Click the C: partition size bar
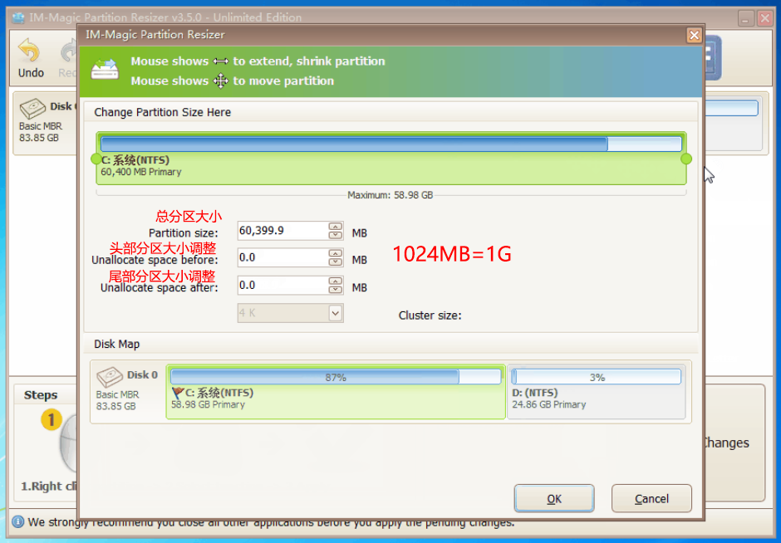 click(x=391, y=144)
